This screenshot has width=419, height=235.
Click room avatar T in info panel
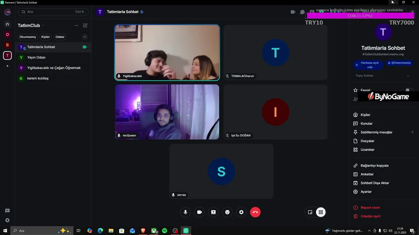383,32
